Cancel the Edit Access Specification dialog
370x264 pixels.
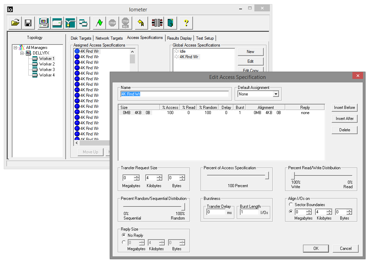pos(345,248)
